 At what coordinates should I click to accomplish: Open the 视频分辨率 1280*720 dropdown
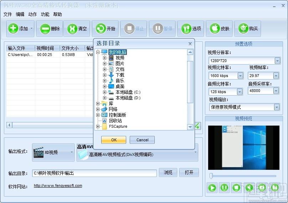(277, 61)
